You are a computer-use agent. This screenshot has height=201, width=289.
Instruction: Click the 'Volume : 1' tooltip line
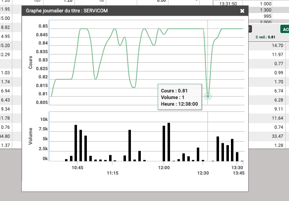pos(172,97)
